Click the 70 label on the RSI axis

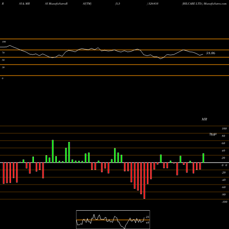[3, 53]
